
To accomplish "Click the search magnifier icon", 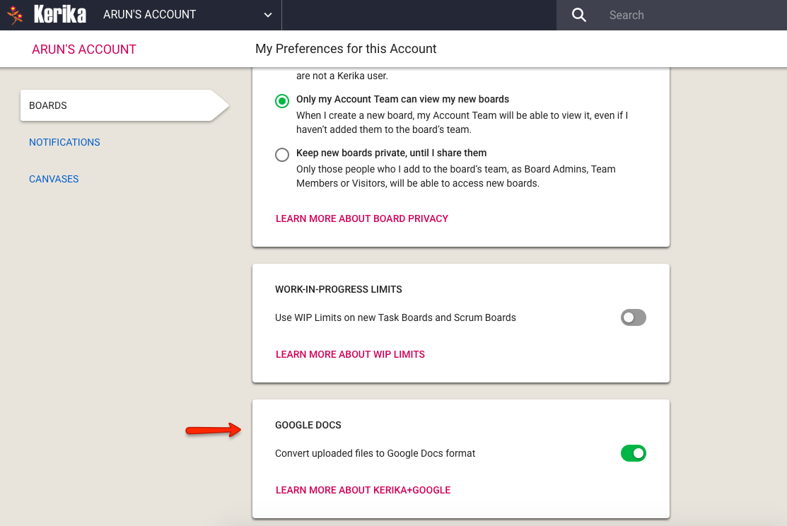I will click(x=578, y=15).
